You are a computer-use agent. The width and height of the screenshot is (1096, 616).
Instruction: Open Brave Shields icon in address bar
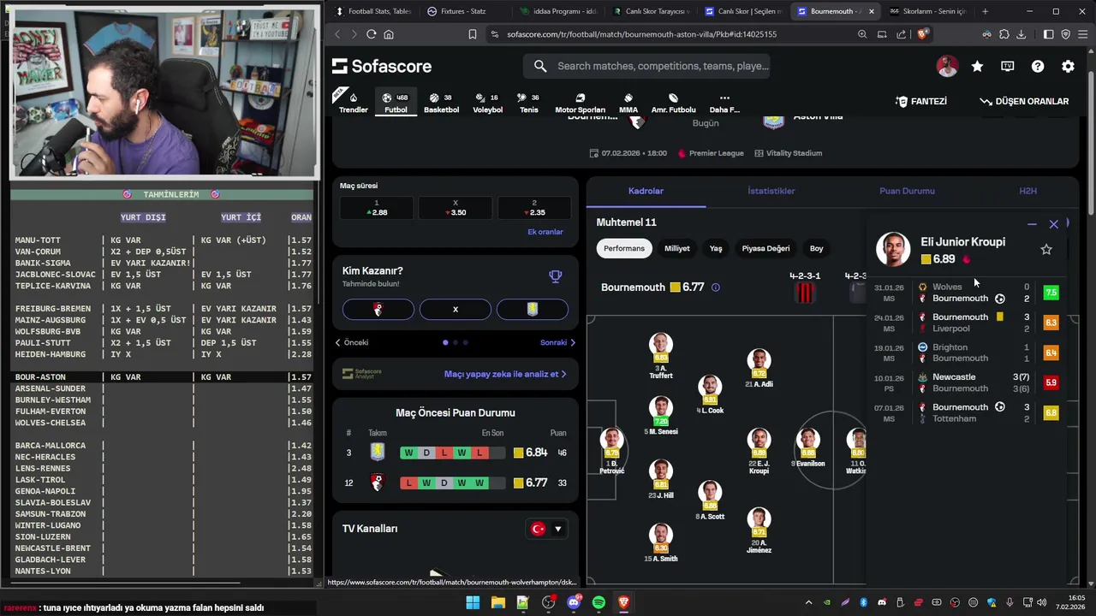click(922, 34)
